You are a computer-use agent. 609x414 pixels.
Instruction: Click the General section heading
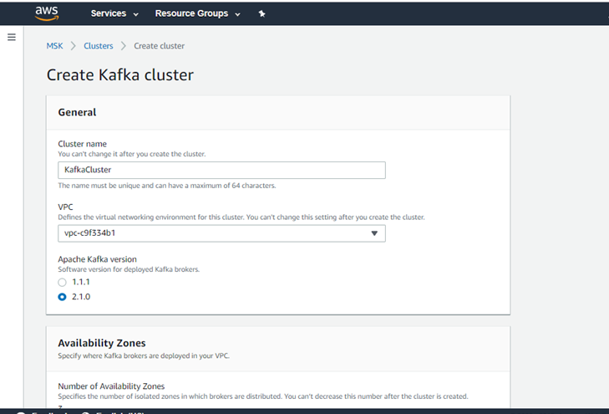click(x=77, y=112)
